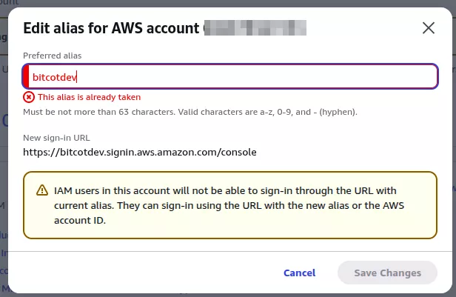Click the Save Changes button
This screenshot has height=297, width=456.
387,273
